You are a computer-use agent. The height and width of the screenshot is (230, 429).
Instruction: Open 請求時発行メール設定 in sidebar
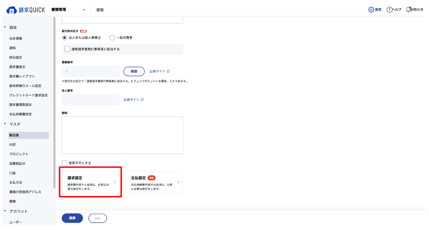(x=25, y=86)
